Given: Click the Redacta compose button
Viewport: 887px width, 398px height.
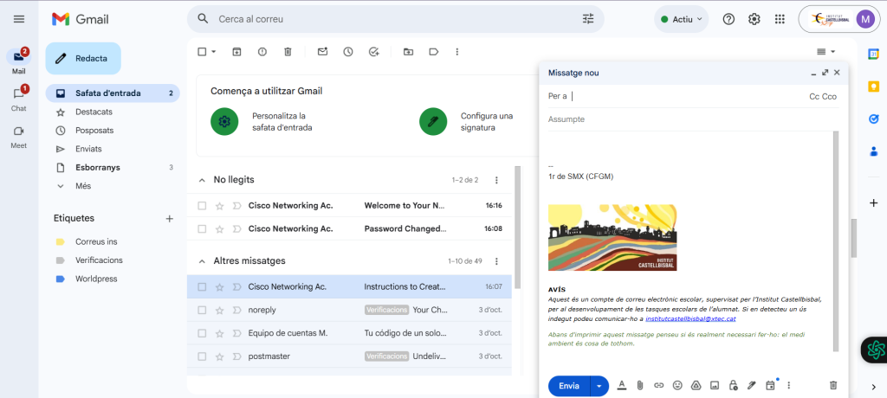Looking at the screenshot, I should tap(83, 58).
